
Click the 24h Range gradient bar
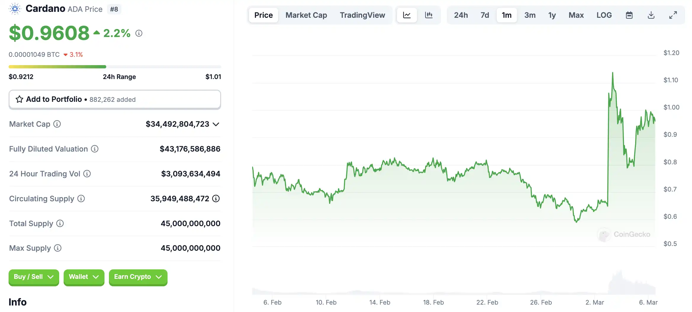pyautogui.click(x=115, y=67)
